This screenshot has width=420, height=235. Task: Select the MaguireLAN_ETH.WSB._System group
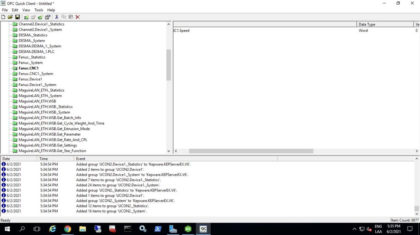44,112
